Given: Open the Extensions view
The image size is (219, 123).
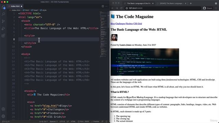Looking at the screenshot, I should (x=3, y=36).
